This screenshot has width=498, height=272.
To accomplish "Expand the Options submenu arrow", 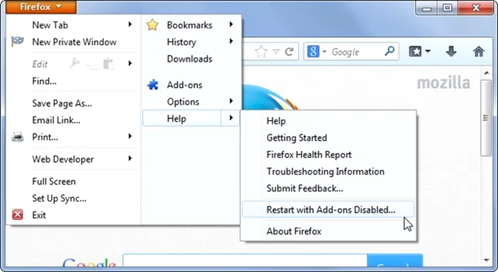I will tap(231, 101).
